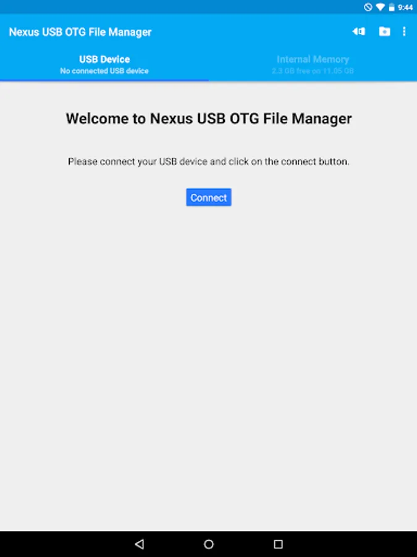Screen dimensions: 417x557
Task: Click the 'Please connect your USB device' instruction
Action: pyautogui.click(x=209, y=162)
